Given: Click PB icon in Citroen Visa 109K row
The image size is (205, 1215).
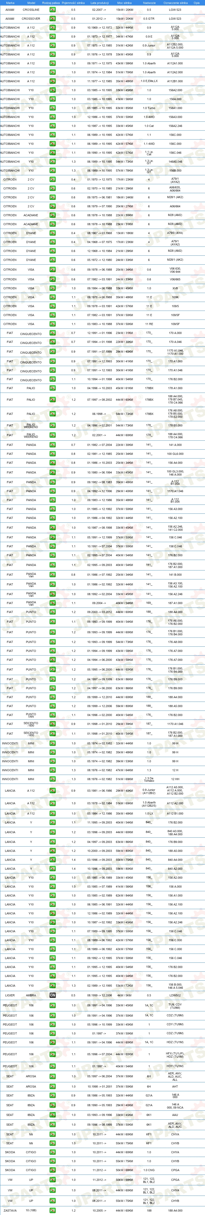Looking at the screenshot, I should click(53, 297).
